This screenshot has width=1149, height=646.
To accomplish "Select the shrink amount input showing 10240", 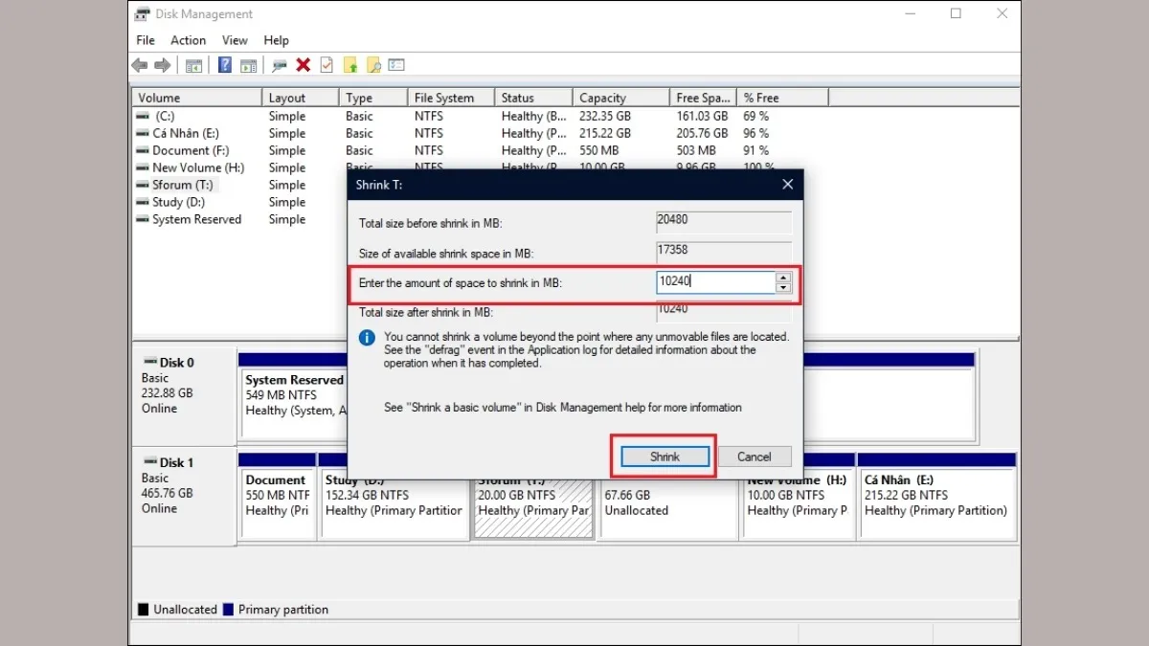I will point(713,281).
